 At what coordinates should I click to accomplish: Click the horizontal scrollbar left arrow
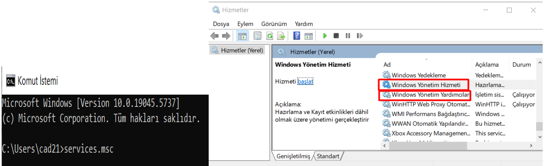pyautogui.click(x=384, y=146)
